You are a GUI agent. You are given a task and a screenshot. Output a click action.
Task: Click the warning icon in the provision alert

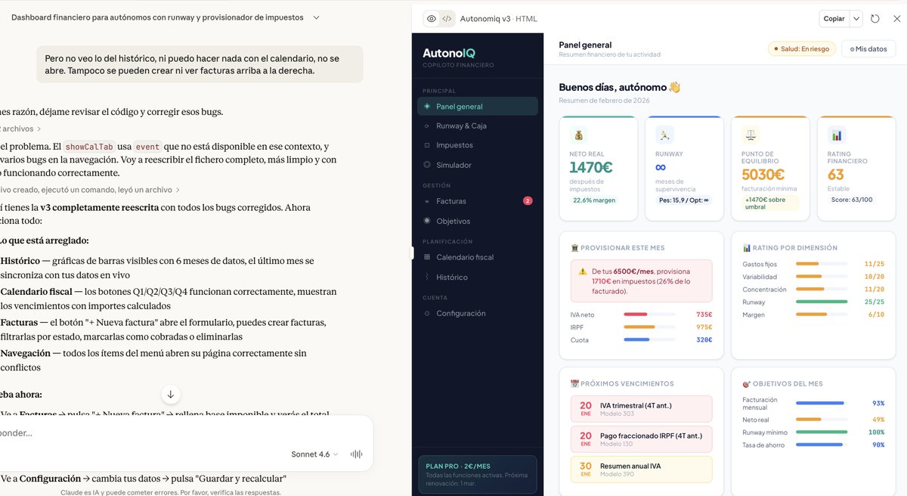click(583, 271)
